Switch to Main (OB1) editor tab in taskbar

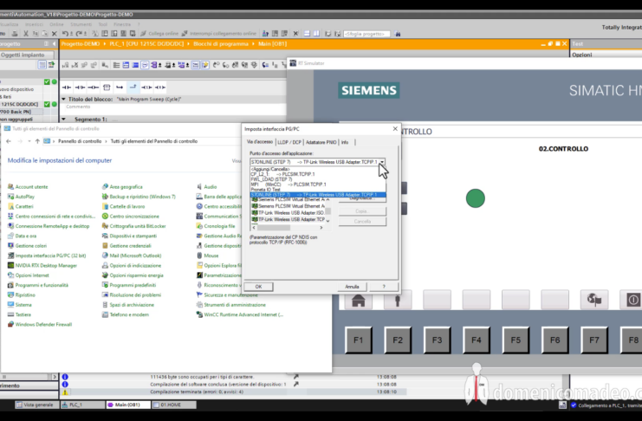click(x=127, y=405)
